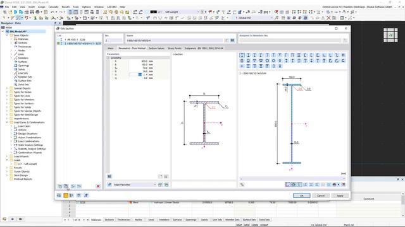This screenshot has height=227, width=405.
Task: Click the data navigator icon at Navigator bottom-left
Action: (4, 219)
